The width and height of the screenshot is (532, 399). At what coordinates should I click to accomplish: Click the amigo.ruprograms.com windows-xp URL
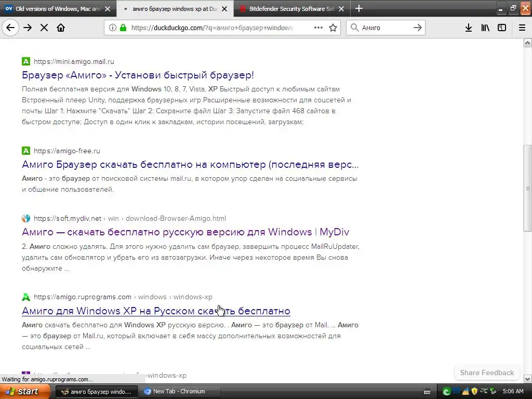click(123, 297)
